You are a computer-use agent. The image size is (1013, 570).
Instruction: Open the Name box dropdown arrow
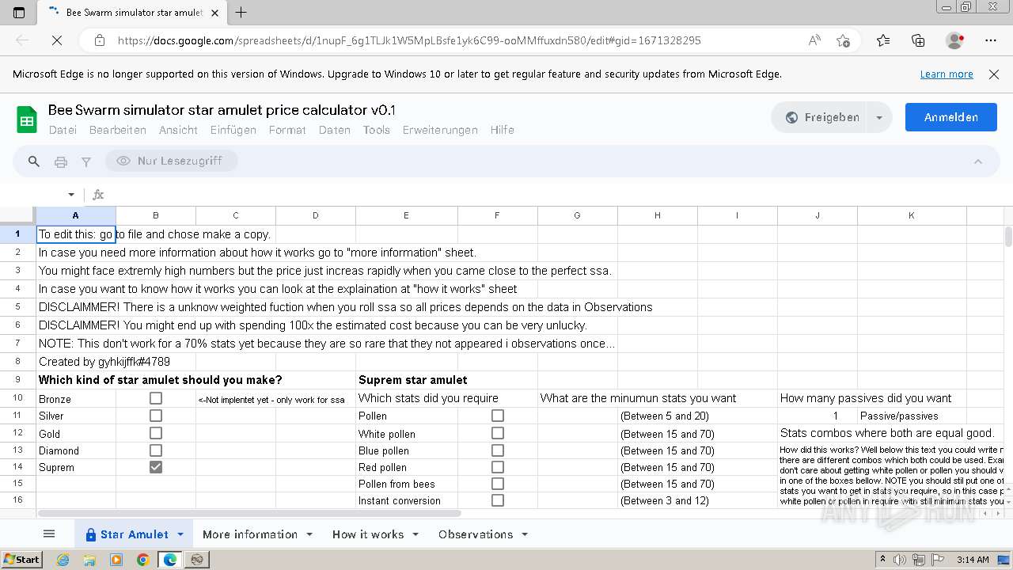tap(71, 195)
